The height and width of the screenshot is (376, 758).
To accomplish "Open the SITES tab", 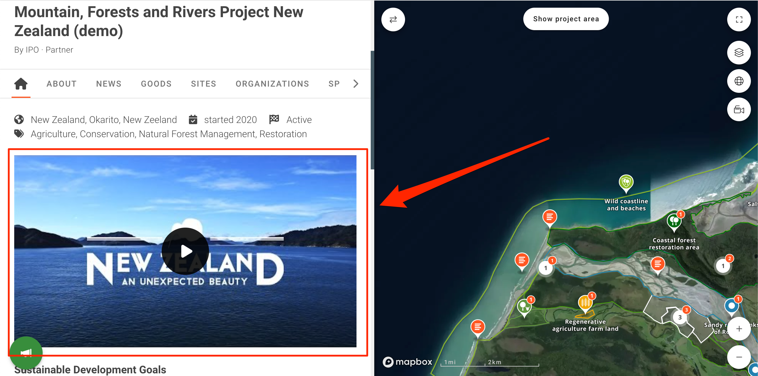I will click(203, 84).
